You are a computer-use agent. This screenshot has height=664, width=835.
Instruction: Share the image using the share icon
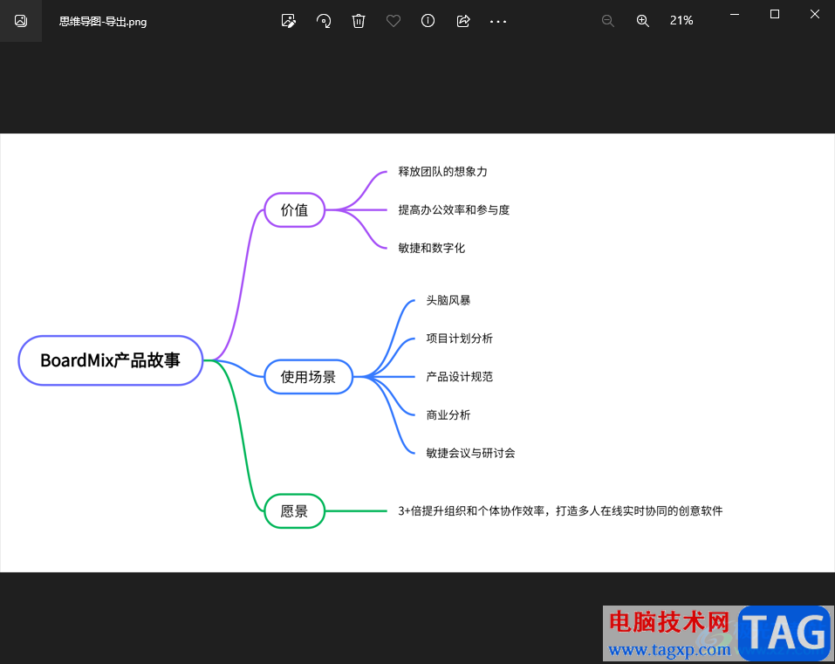(463, 21)
